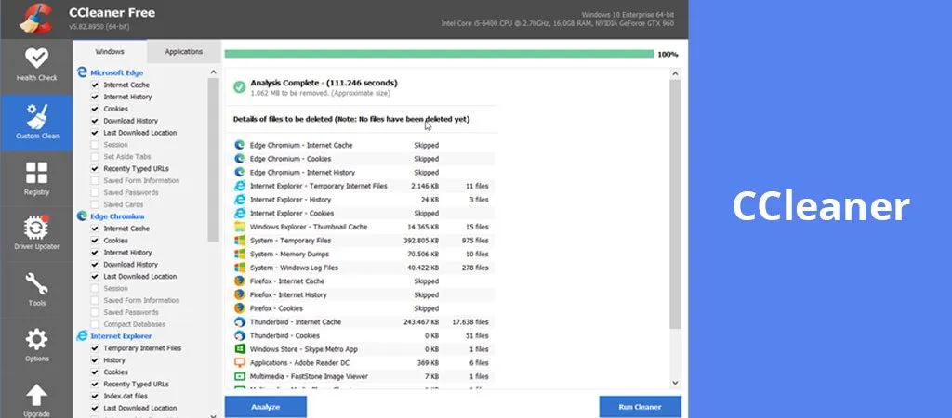Screen dimensions: 952x418
Task: Switch to the Windows tab
Action: [110, 52]
